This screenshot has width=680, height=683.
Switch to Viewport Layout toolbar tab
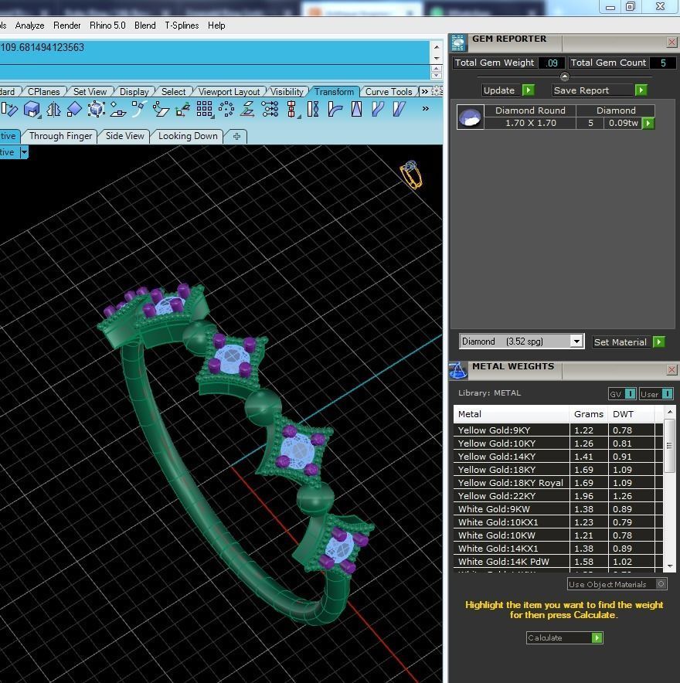pos(229,92)
